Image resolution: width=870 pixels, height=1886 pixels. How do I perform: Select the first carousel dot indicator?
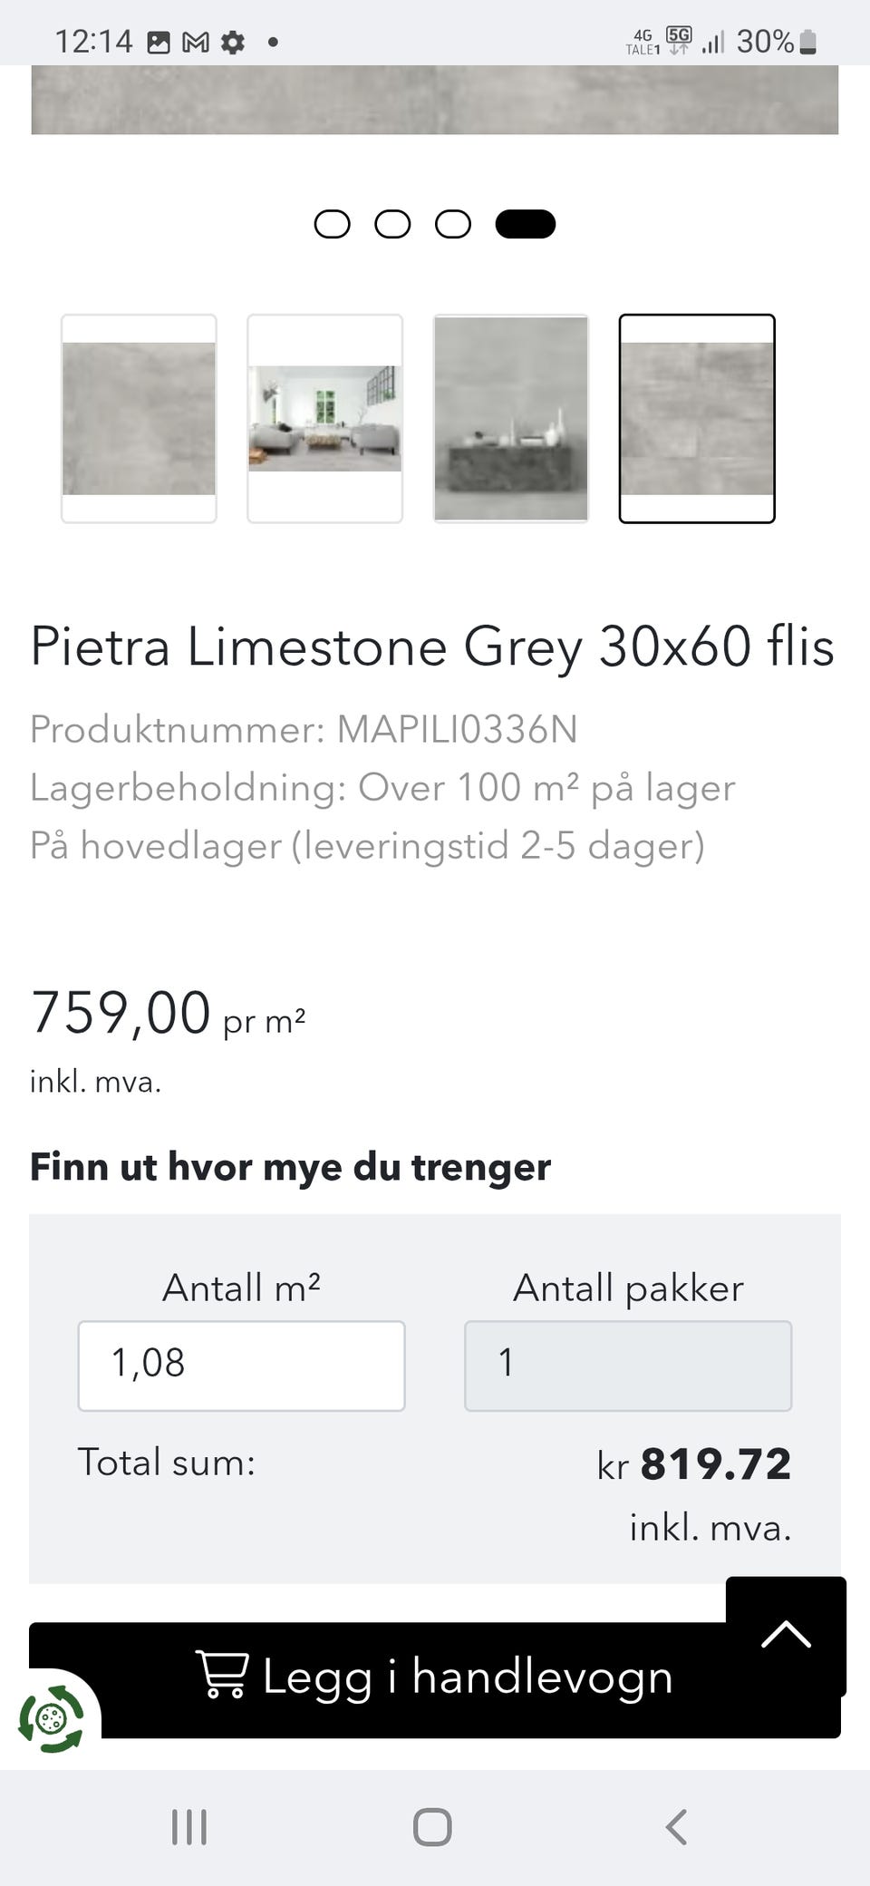click(332, 224)
